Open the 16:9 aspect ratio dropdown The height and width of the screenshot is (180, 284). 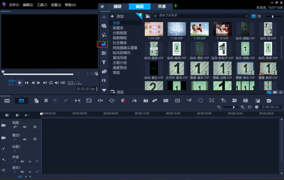pyautogui.click(x=71, y=83)
